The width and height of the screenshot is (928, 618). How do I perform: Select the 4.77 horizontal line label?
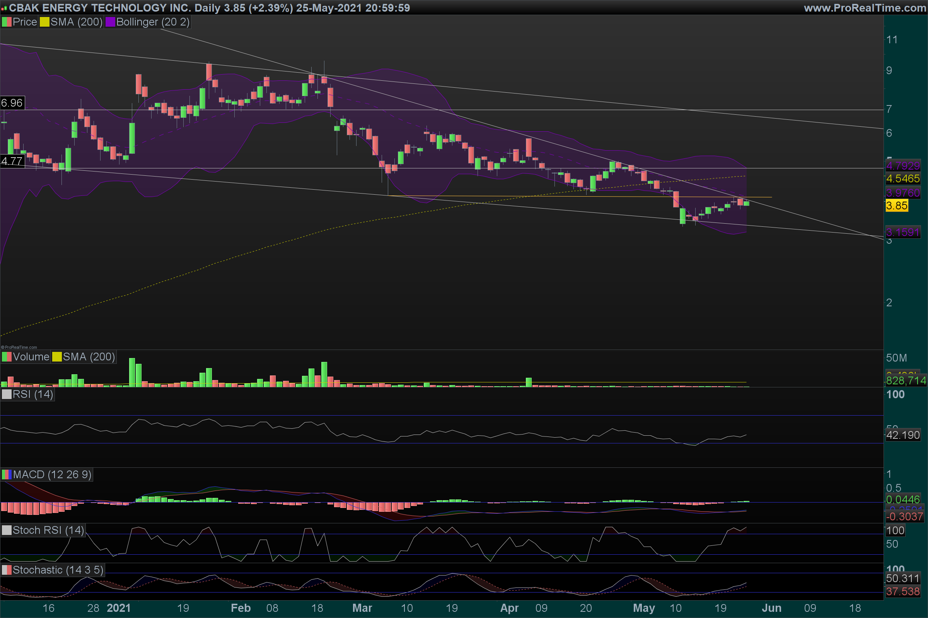(x=12, y=161)
